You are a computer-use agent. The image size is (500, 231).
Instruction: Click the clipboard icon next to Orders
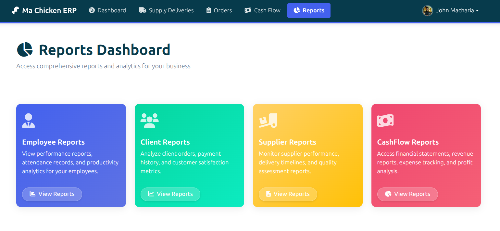point(209,10)
